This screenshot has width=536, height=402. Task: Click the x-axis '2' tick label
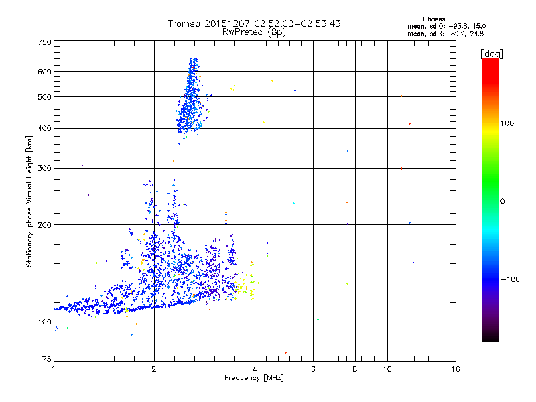[154, 369]
